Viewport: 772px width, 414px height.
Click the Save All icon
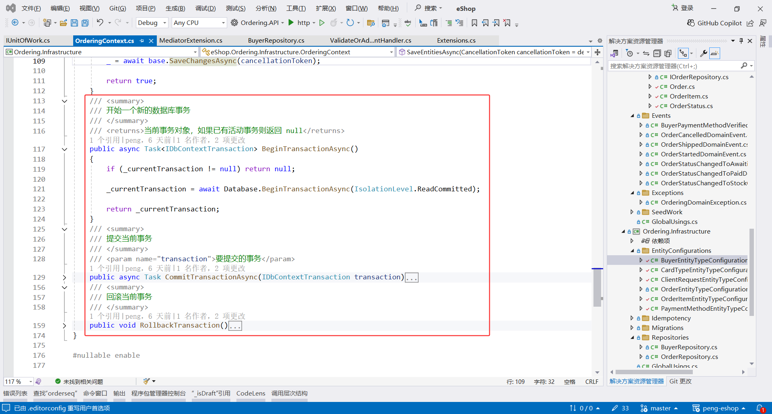tap(85, 23)
